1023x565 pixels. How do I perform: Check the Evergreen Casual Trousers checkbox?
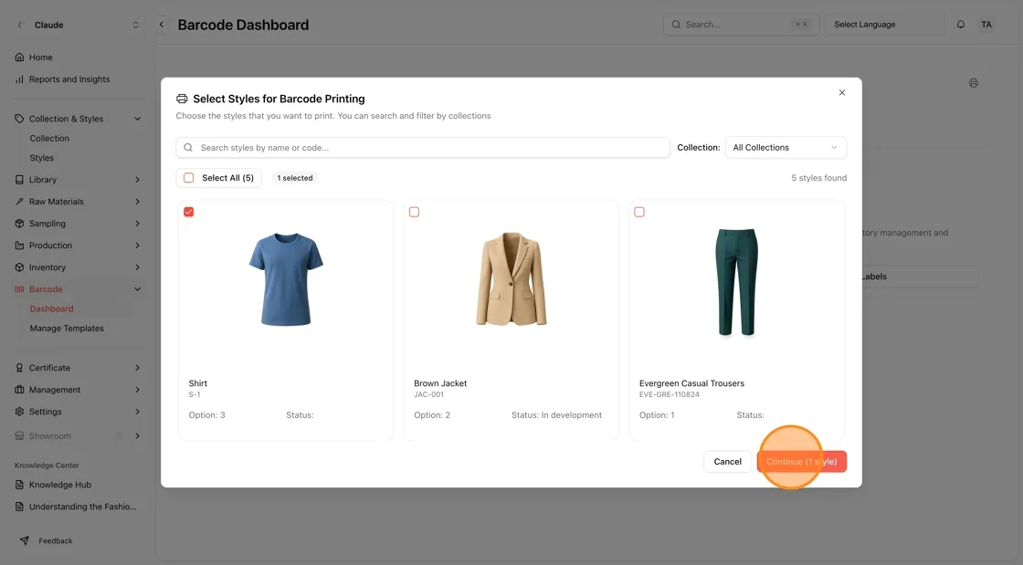[639, 212]
